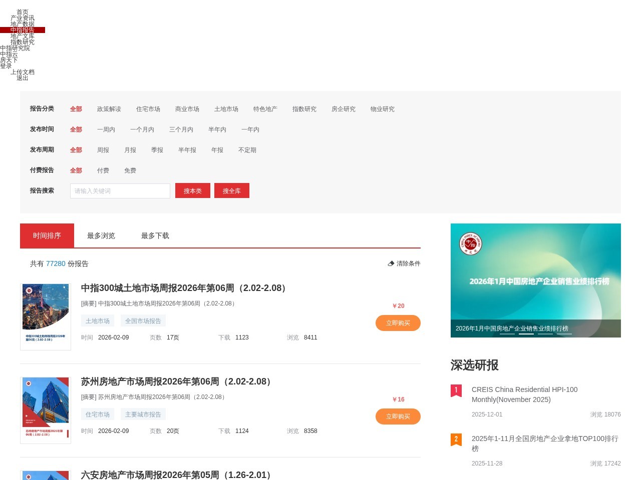Open cover thumbnail of 中指300城土地市场周报
This screenshot has height=480, width=641.
[x=46, y=317]
